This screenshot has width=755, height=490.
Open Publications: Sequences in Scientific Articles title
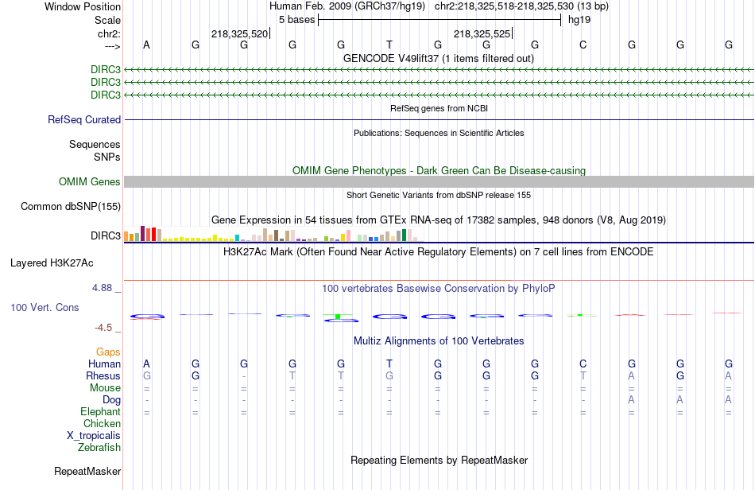(439, 133)
